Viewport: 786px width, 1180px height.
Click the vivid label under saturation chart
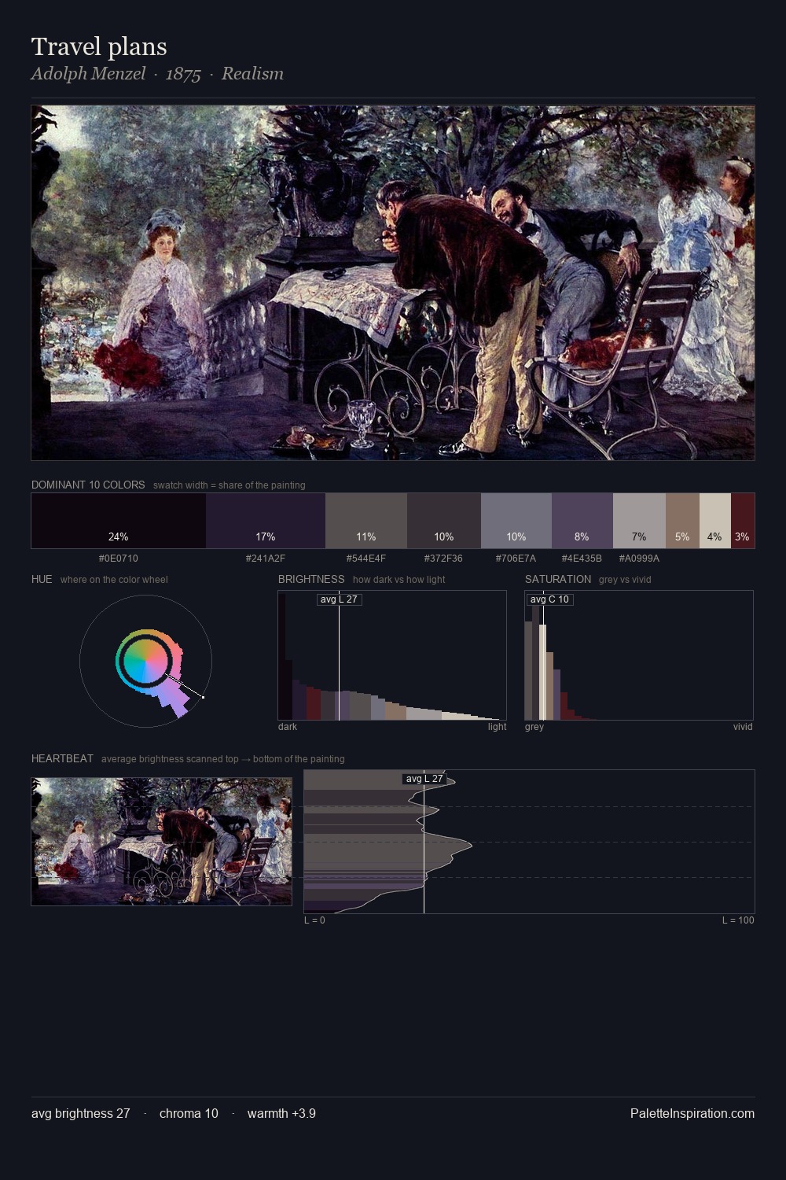[x=743, y=727]
